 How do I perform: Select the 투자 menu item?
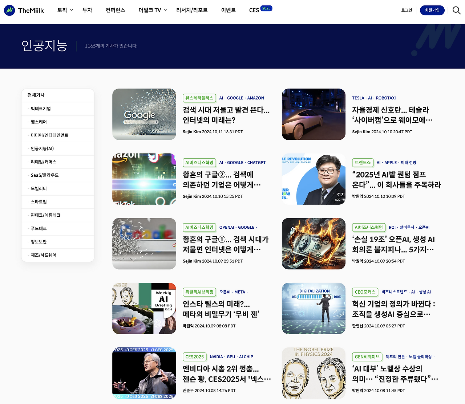(x=87, y=10)
